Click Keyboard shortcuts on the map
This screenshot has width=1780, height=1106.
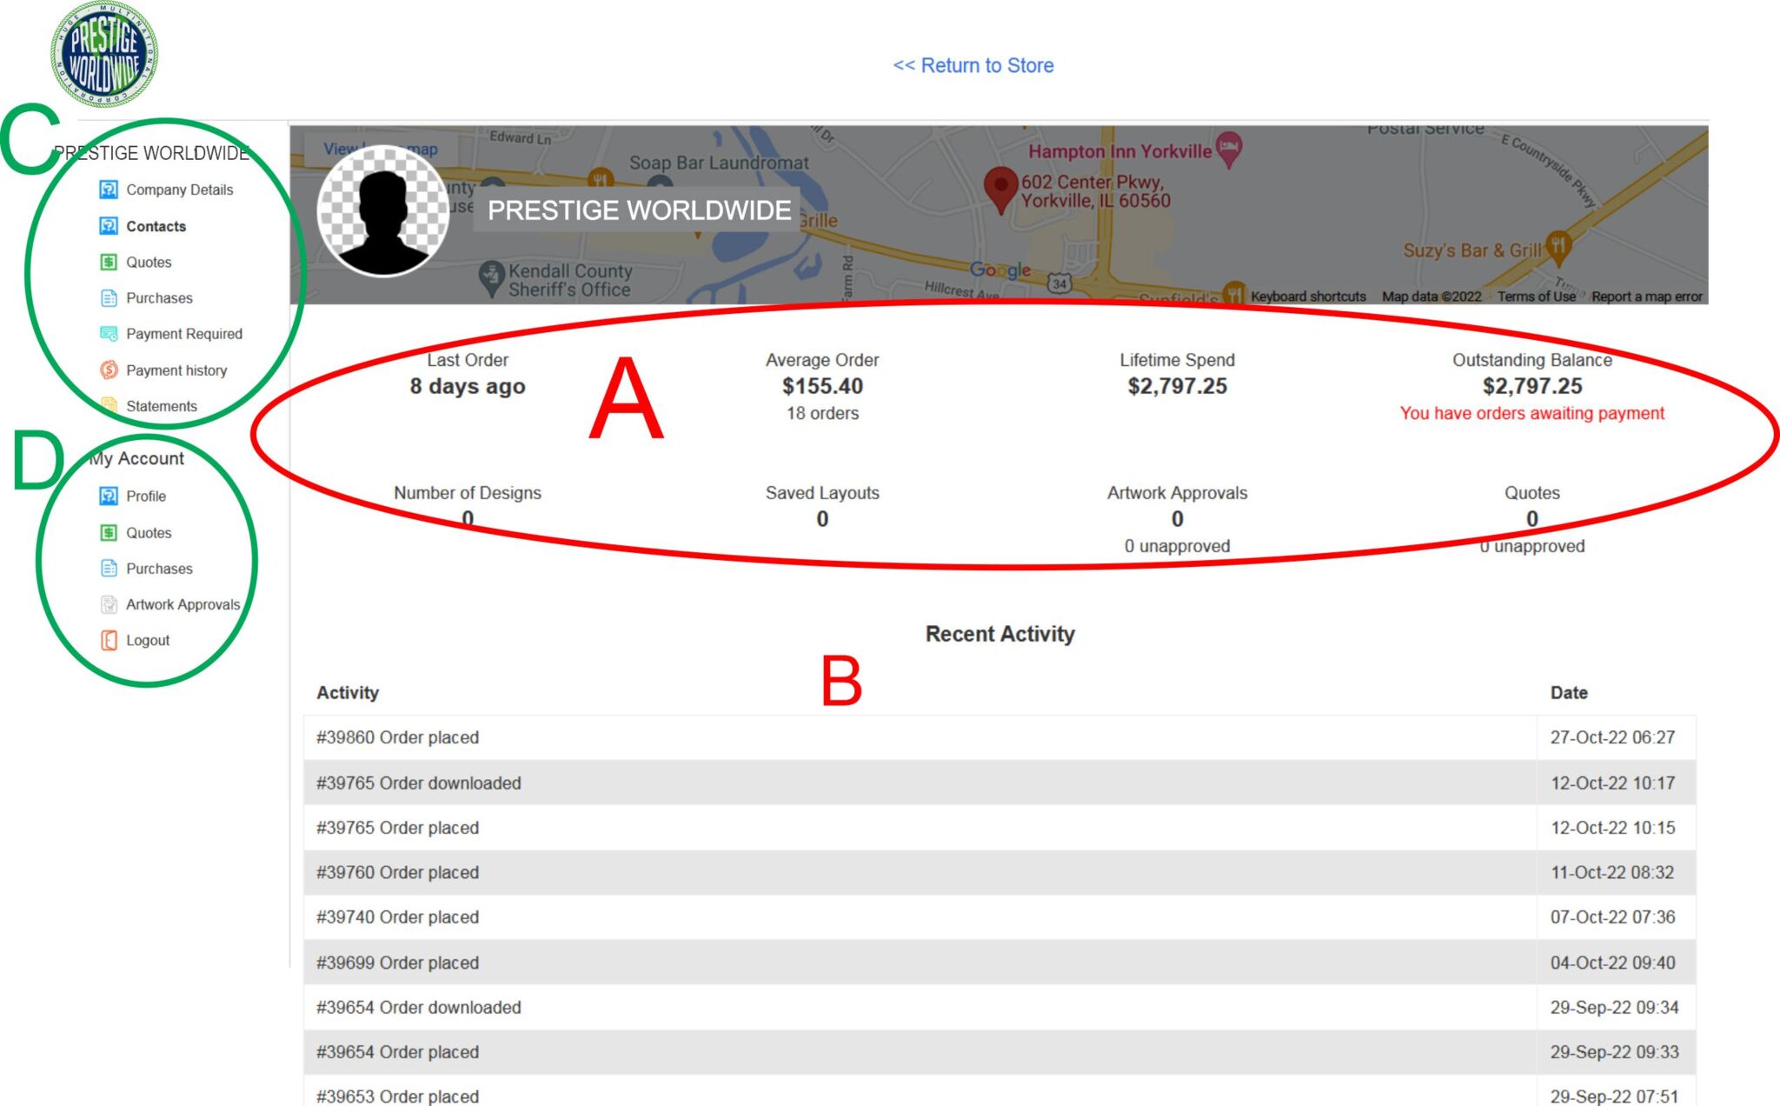(1307, 296)
